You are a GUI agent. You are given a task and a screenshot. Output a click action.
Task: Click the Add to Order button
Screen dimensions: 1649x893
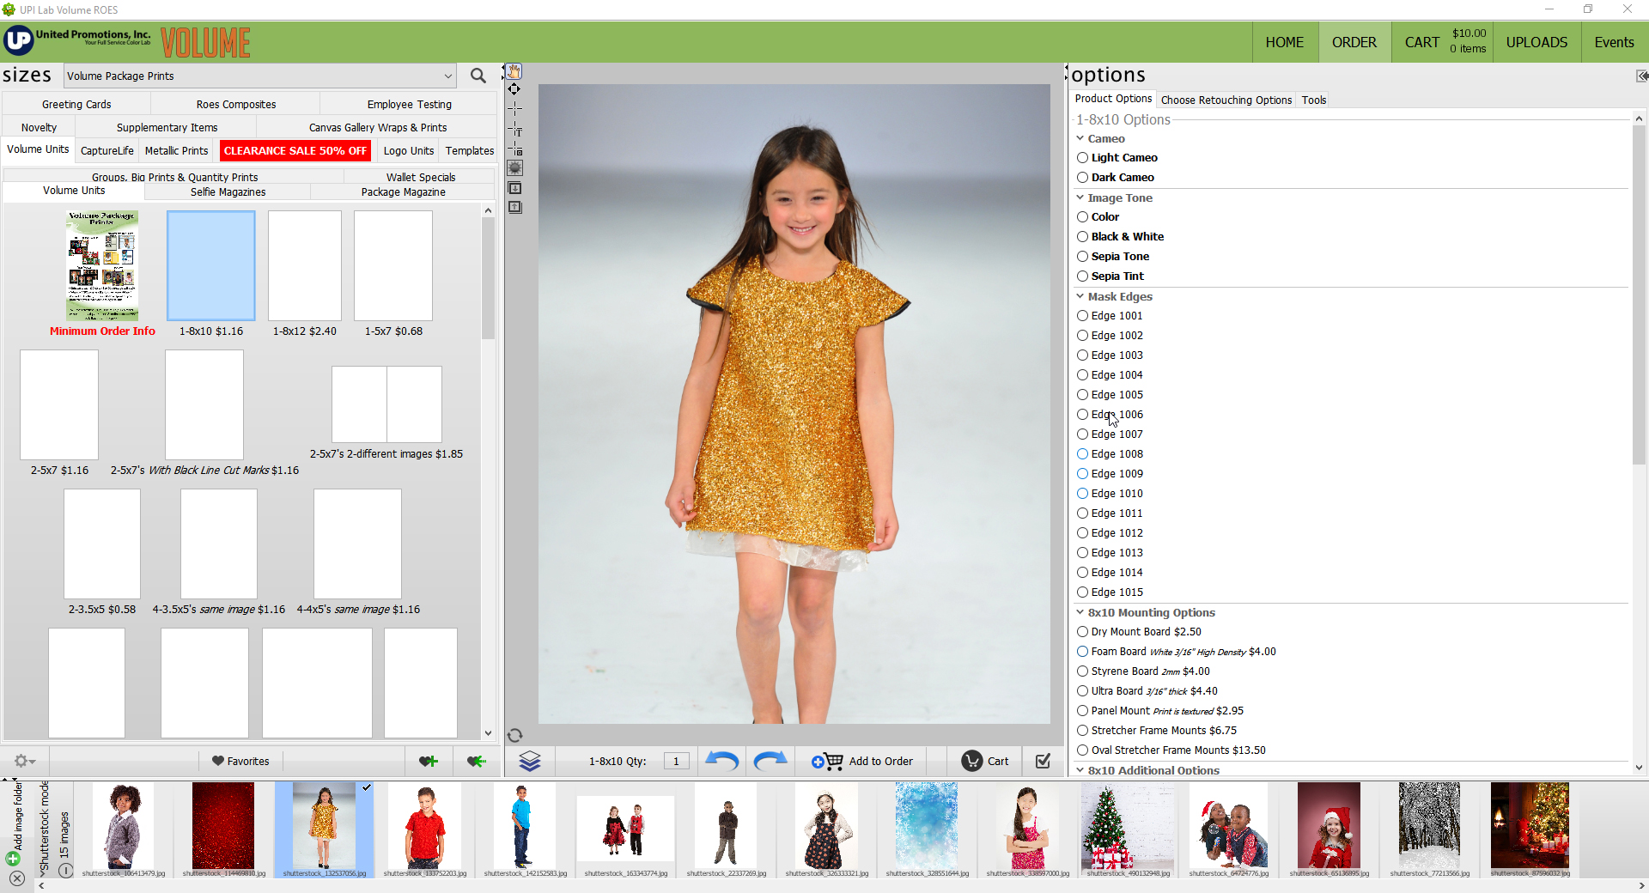(x=862, y=761)
